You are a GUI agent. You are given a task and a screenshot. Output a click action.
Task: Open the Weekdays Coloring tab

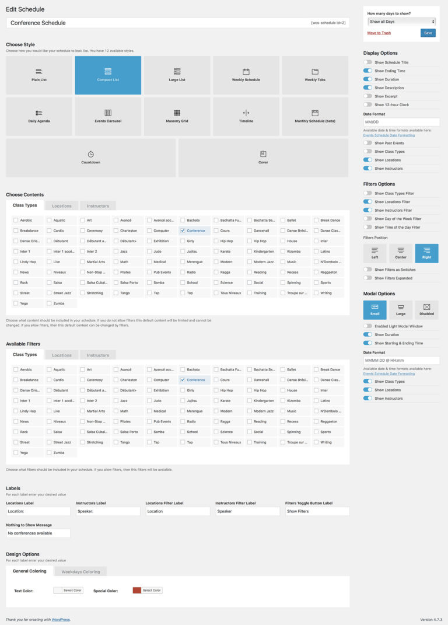80,572
